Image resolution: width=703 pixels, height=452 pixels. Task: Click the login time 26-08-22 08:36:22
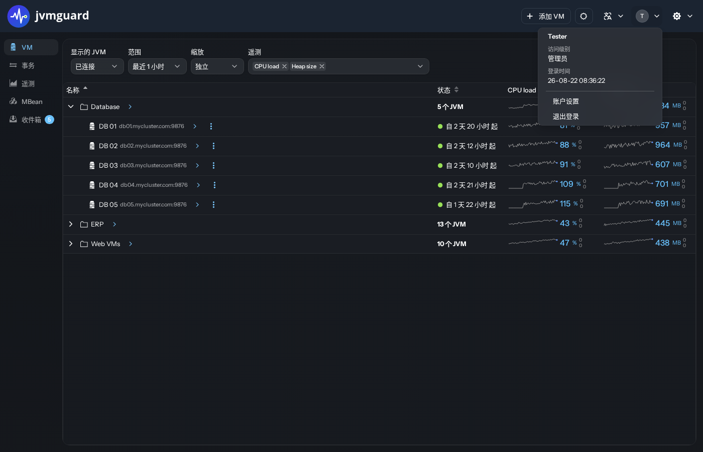click(576, 81)
